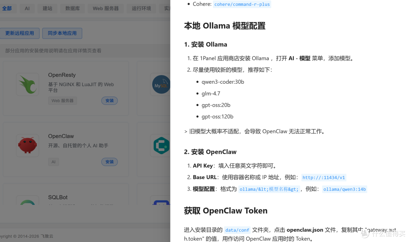Viewport: 409px width, 242px height.
Task: Click the ollama/&lt;模型名称&gt; format code
Action: (x=269, y=189)
